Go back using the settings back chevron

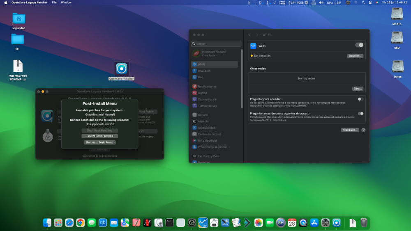tap(249, 35)
